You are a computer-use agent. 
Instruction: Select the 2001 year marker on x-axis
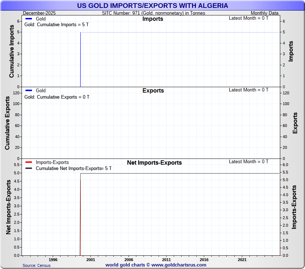click(91, 260)
